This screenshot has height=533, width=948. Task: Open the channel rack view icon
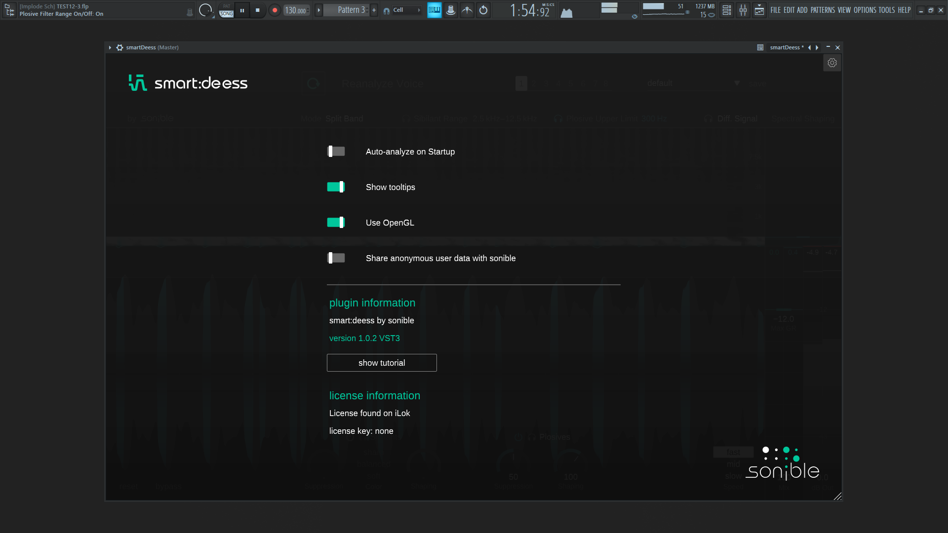[726, 10]
